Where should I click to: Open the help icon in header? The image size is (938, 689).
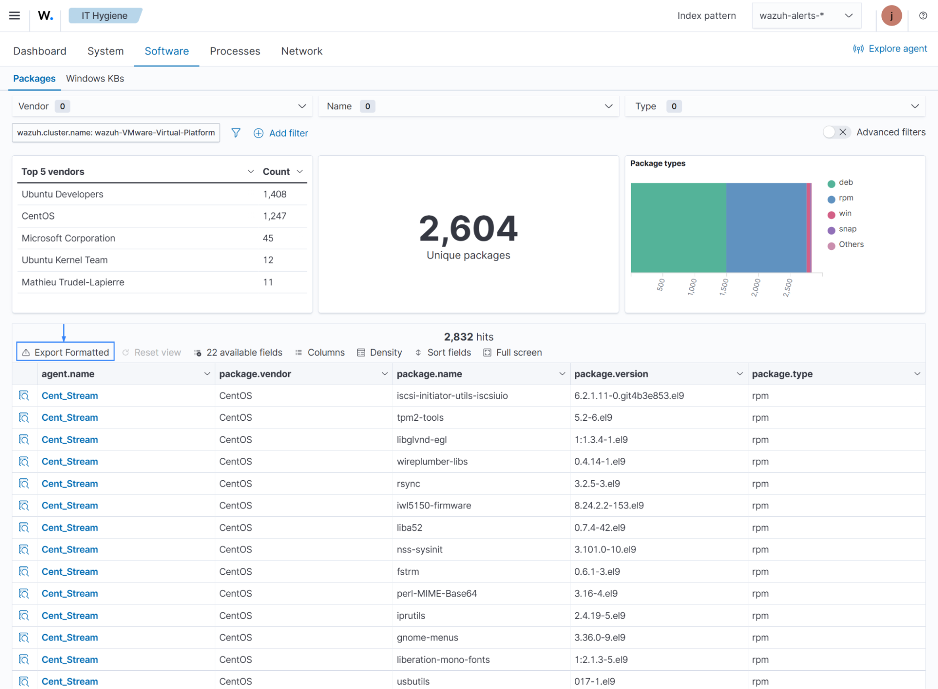pyautogui.click(x=923, y=15)
